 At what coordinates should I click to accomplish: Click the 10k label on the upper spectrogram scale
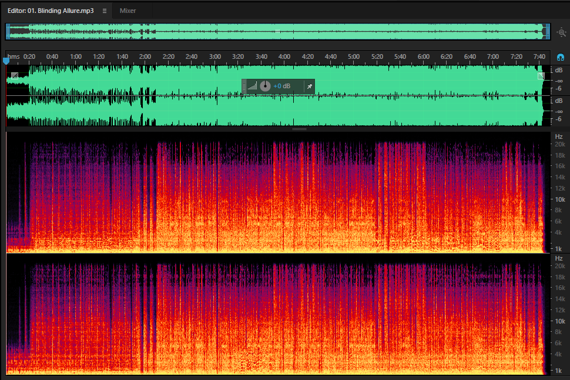click(x=560, y=199)
